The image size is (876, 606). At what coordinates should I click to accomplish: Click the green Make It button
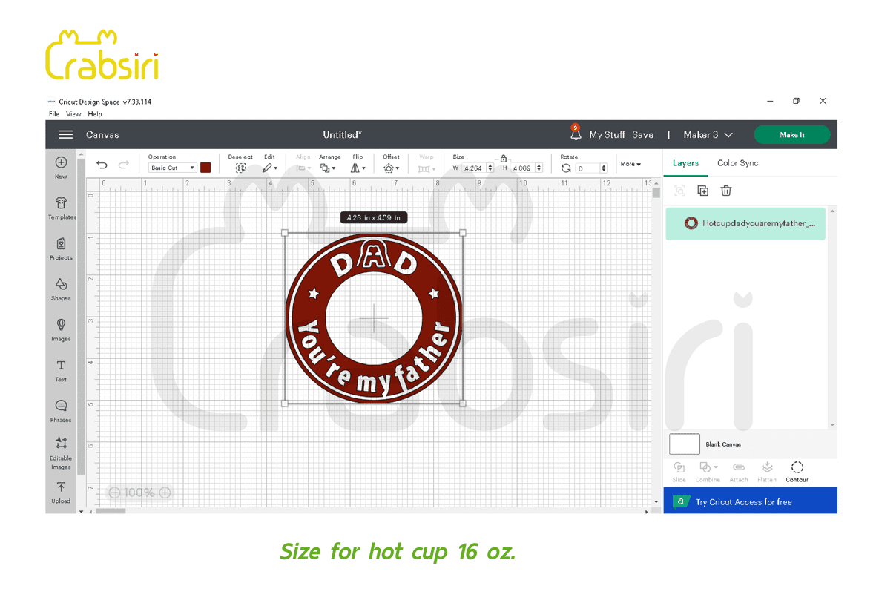click(791, 134)
